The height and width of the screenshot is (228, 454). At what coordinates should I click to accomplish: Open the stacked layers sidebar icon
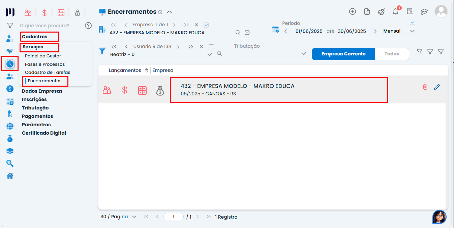click(x=10, y=151)
